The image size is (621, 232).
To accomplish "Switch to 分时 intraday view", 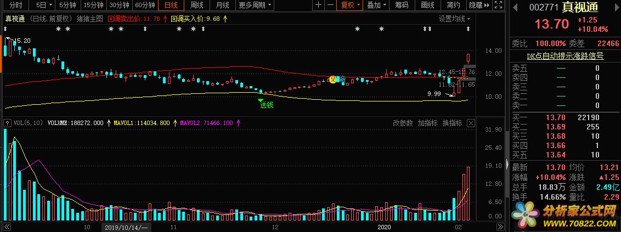I will point(15,5).
